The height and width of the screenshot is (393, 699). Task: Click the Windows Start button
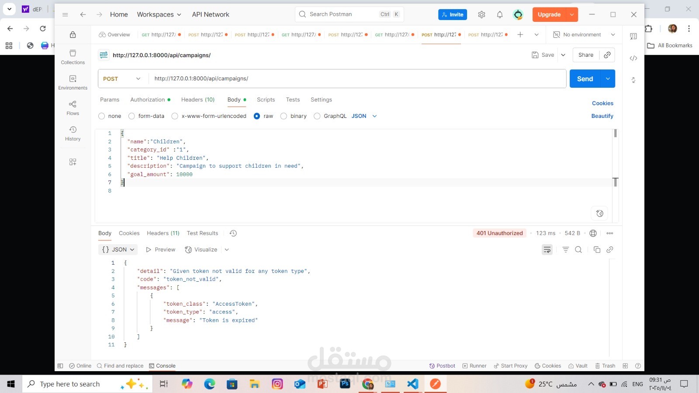(x=11, y=384)
